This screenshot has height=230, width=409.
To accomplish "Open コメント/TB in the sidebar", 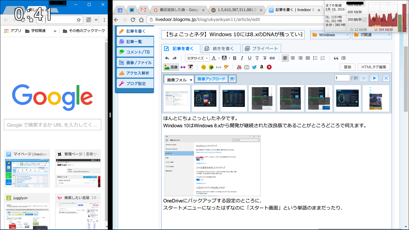I will pyautogui.click(x=135, y=52).
